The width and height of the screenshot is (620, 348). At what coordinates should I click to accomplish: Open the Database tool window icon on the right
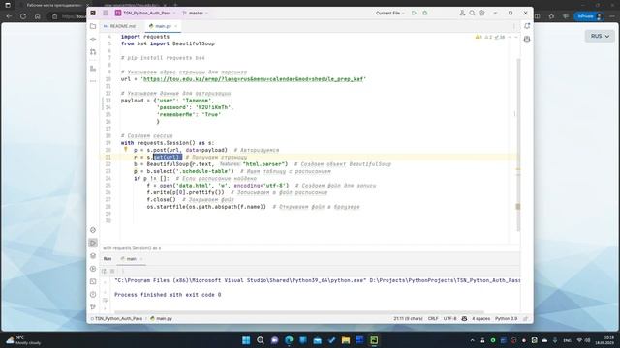point(527,39)
